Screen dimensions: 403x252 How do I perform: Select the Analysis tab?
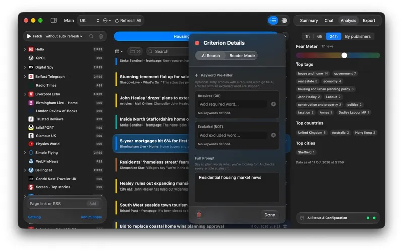coord(348,20)
